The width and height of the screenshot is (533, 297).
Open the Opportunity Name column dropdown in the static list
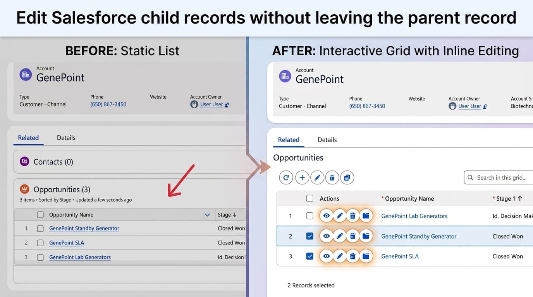pos(207,215)
